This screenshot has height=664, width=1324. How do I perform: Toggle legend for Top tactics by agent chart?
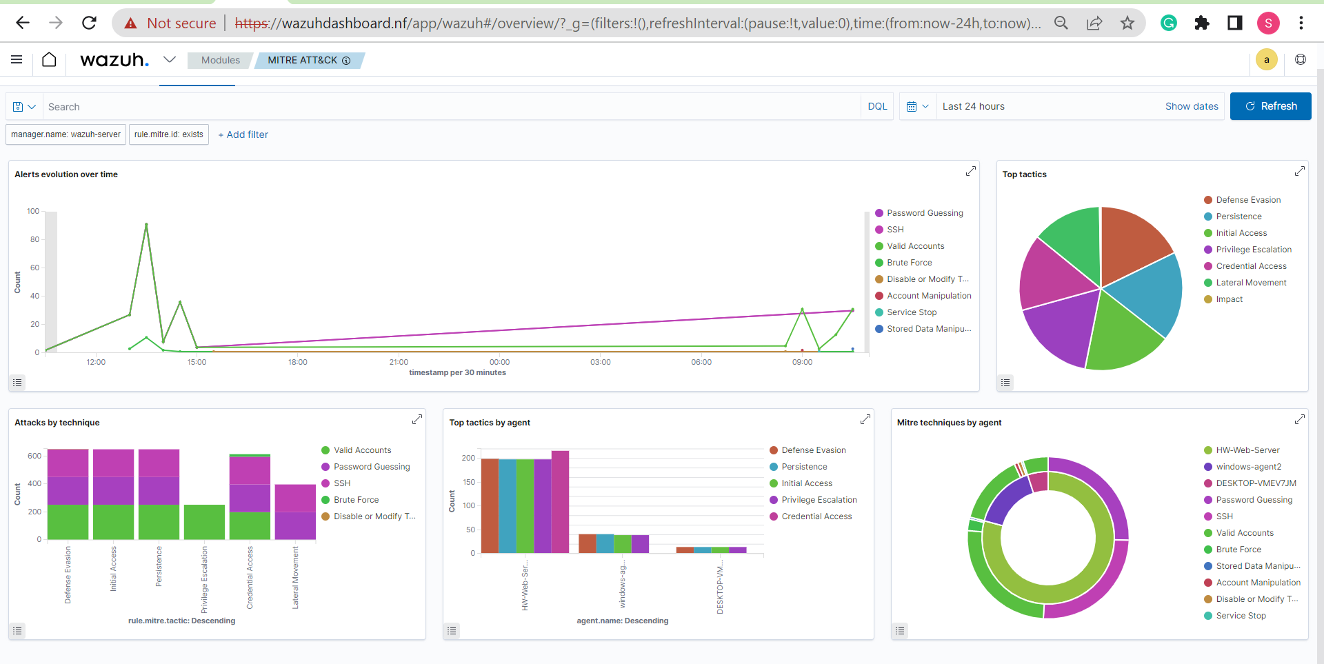click(x=452, y=631)
